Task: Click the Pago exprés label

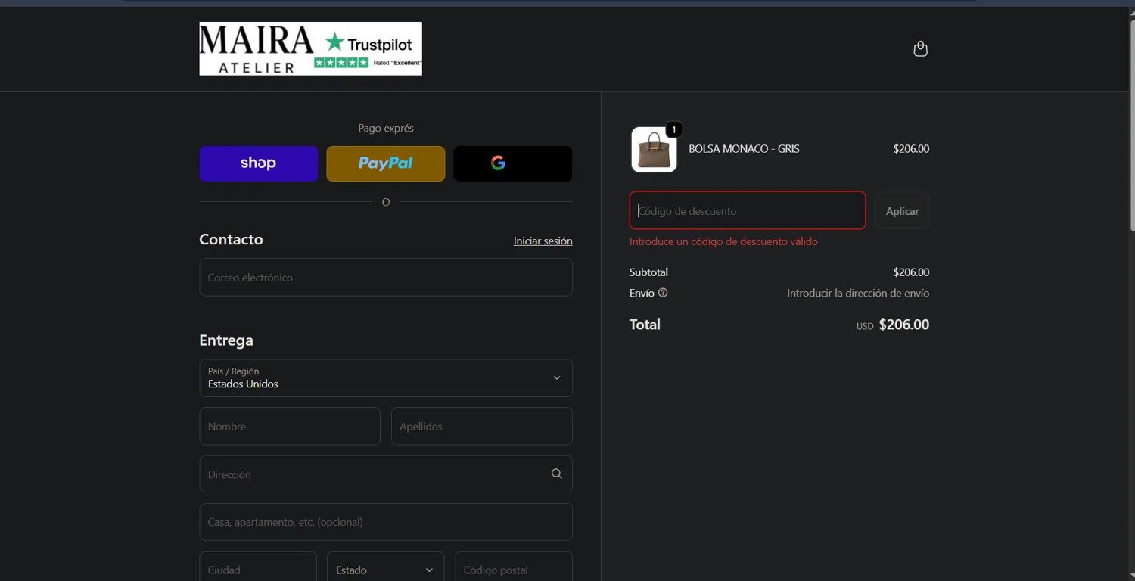Action: click(x=386, y=128)
